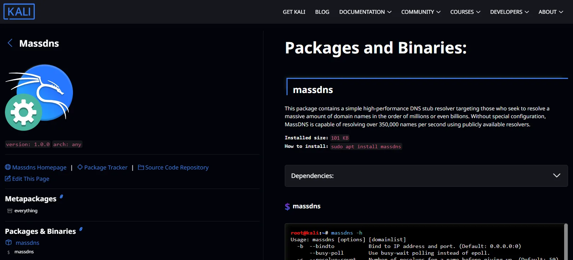The width and height of the screenshot is (573, 260).
Task: Open the Documentation menu
Action: [365, 12]
